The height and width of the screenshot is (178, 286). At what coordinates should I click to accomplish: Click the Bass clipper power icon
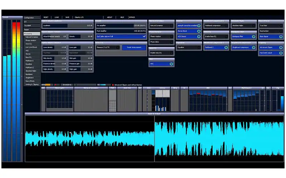[281, 36]
